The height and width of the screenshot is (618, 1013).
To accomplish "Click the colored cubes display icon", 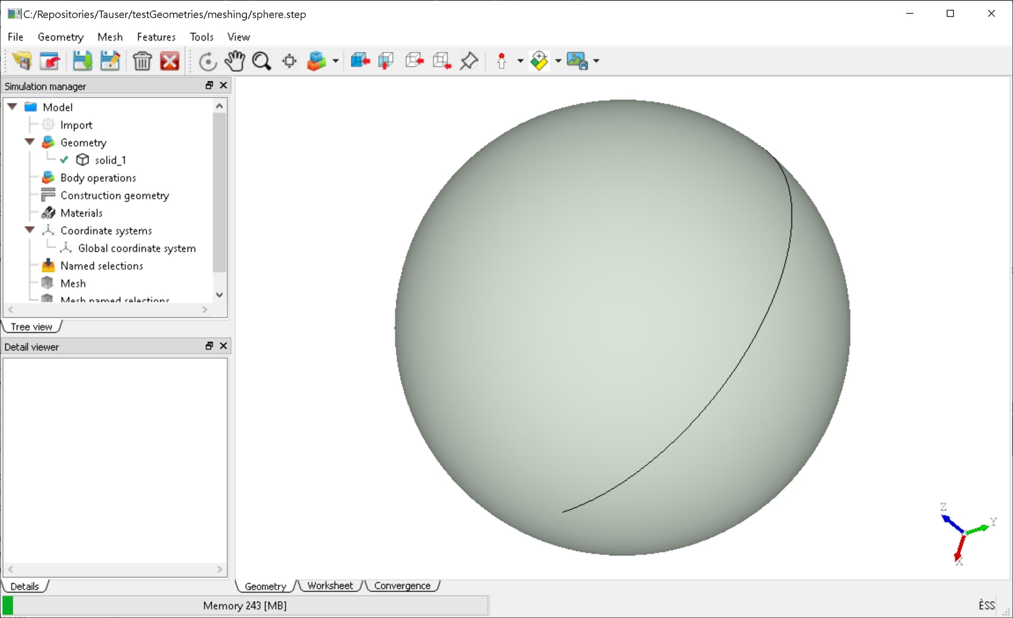I will coord(317,61).
